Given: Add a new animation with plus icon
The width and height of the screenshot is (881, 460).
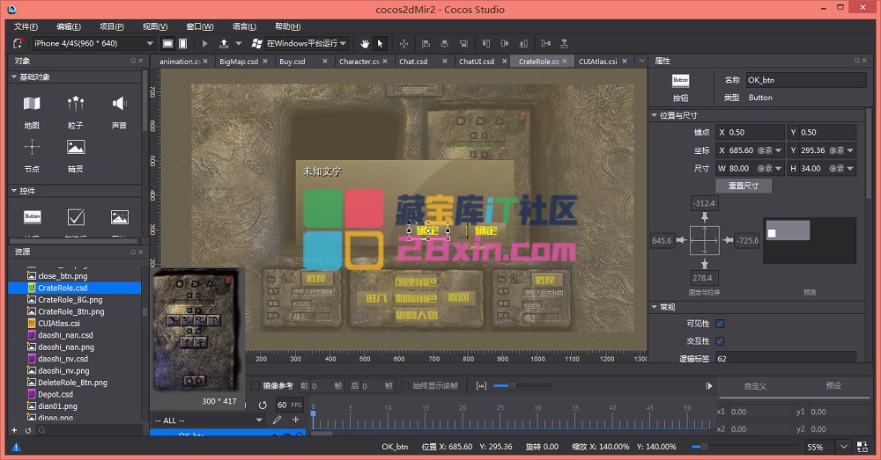Looking at the screenshot, I should [295, 420].
